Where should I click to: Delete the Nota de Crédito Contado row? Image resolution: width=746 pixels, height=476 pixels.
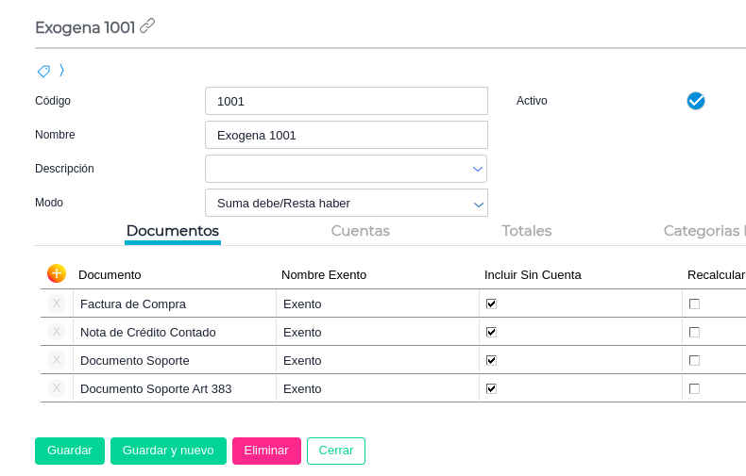pyautogui.click(x=57, y=332)
